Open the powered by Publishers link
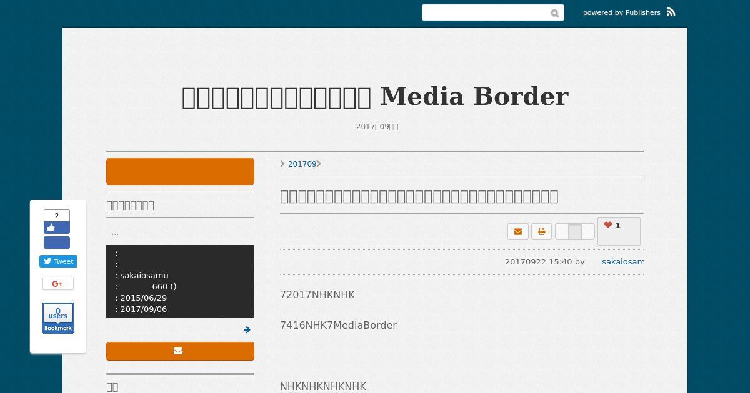Viewport: 750px width, 393px height. [622, 12]
